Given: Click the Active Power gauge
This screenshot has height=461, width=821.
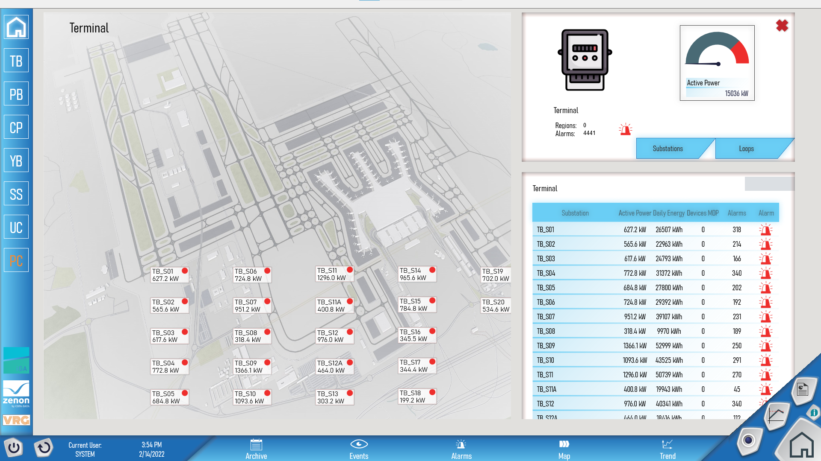Looking at the screenshot, I should point(717,63).
